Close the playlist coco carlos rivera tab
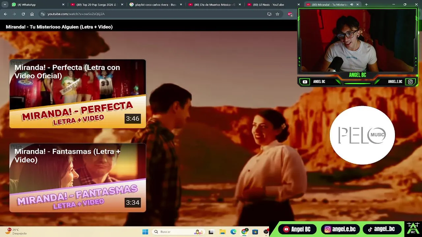422x237 pixels. pyautogui.click(x=181, y=5)
